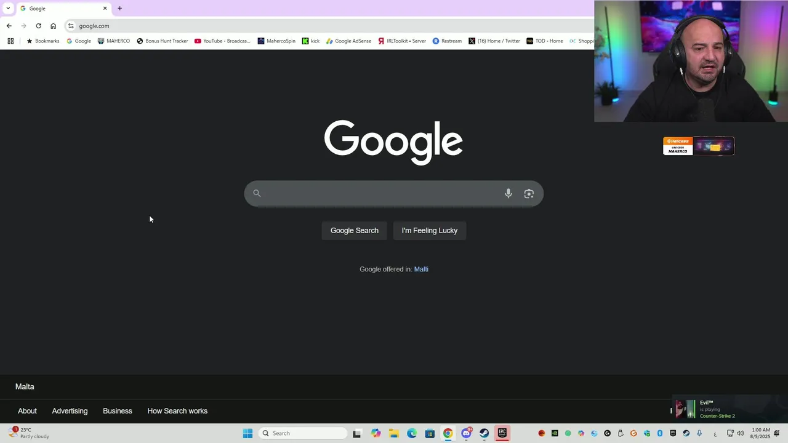Click the microphone tray icon
The image size is (788, 443).
click(699, 433)
